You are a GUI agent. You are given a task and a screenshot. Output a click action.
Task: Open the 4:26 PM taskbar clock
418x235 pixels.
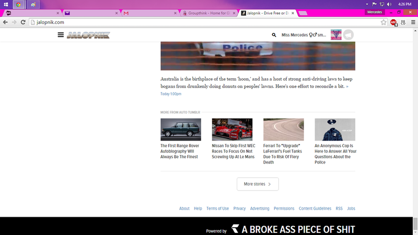[404, 4]
